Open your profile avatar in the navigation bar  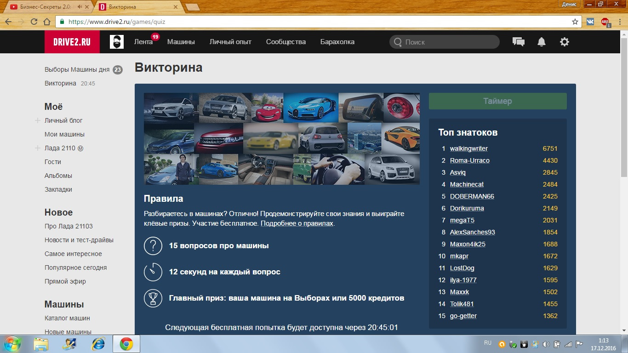point(116,41)
